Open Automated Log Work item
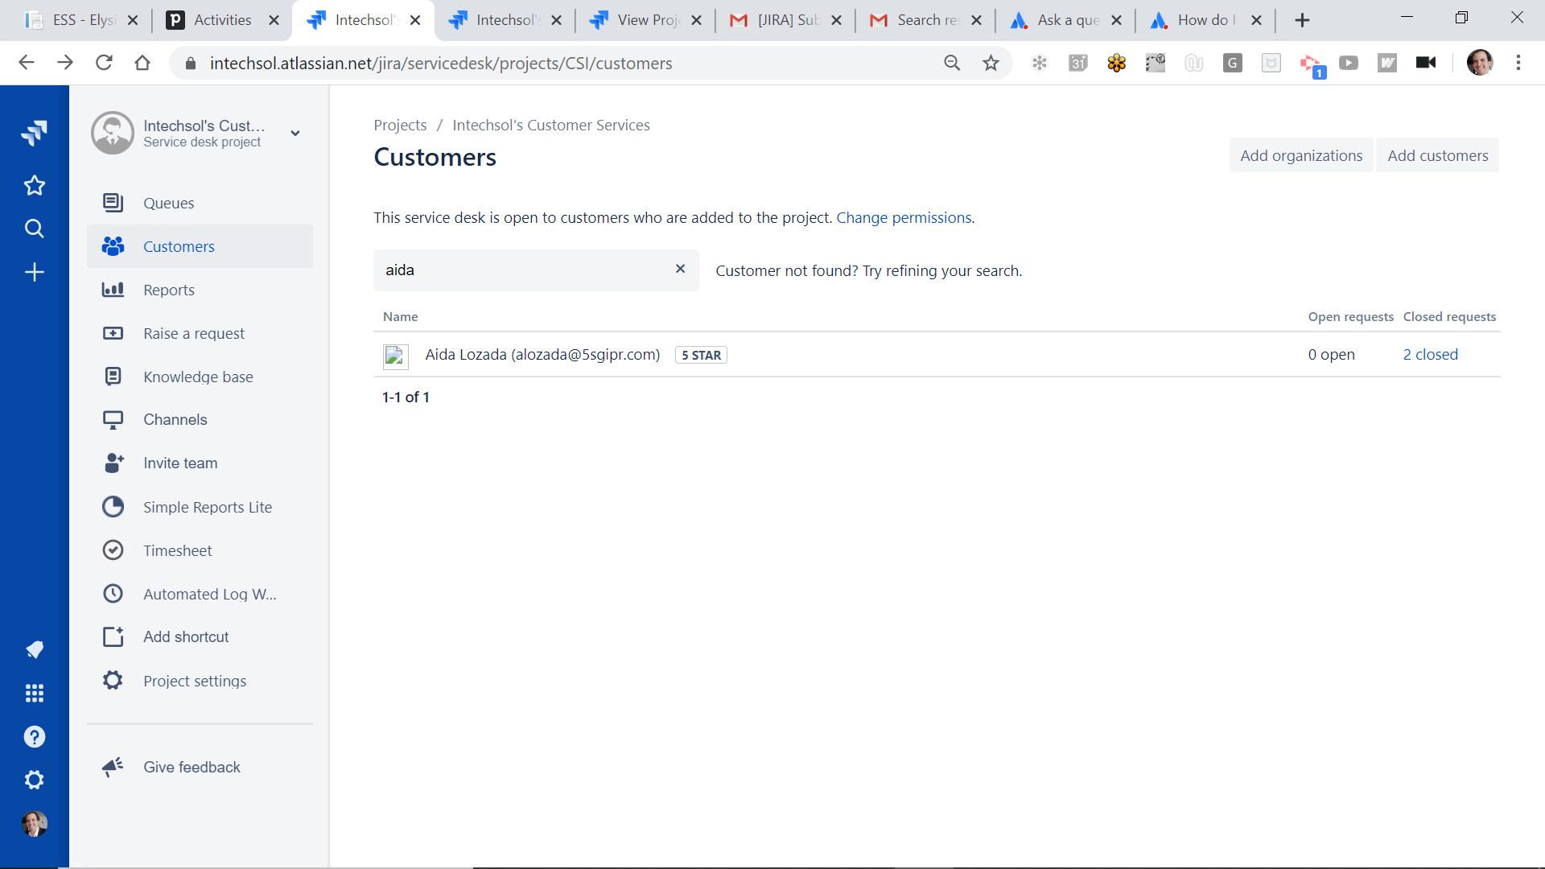The height and width of the screenshot is (869, 1545). point(200,594)
